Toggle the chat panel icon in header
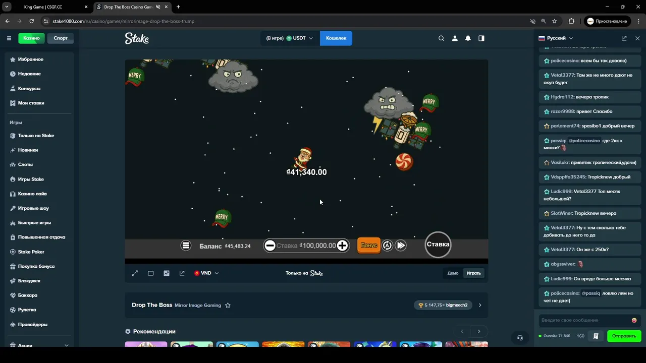The width and height of the screenshot is (646, 363). 481,38
